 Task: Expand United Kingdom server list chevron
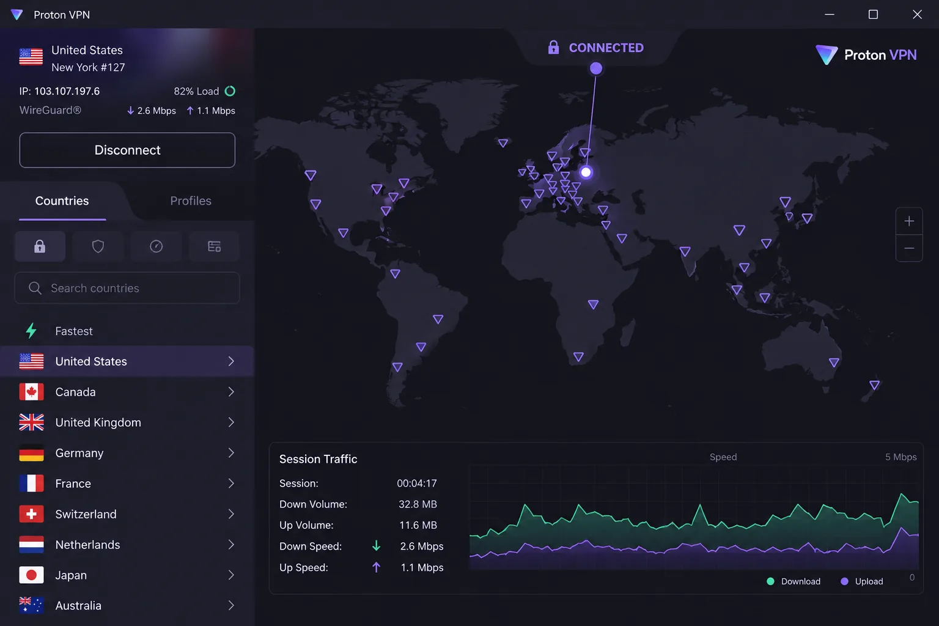[231, 422]
